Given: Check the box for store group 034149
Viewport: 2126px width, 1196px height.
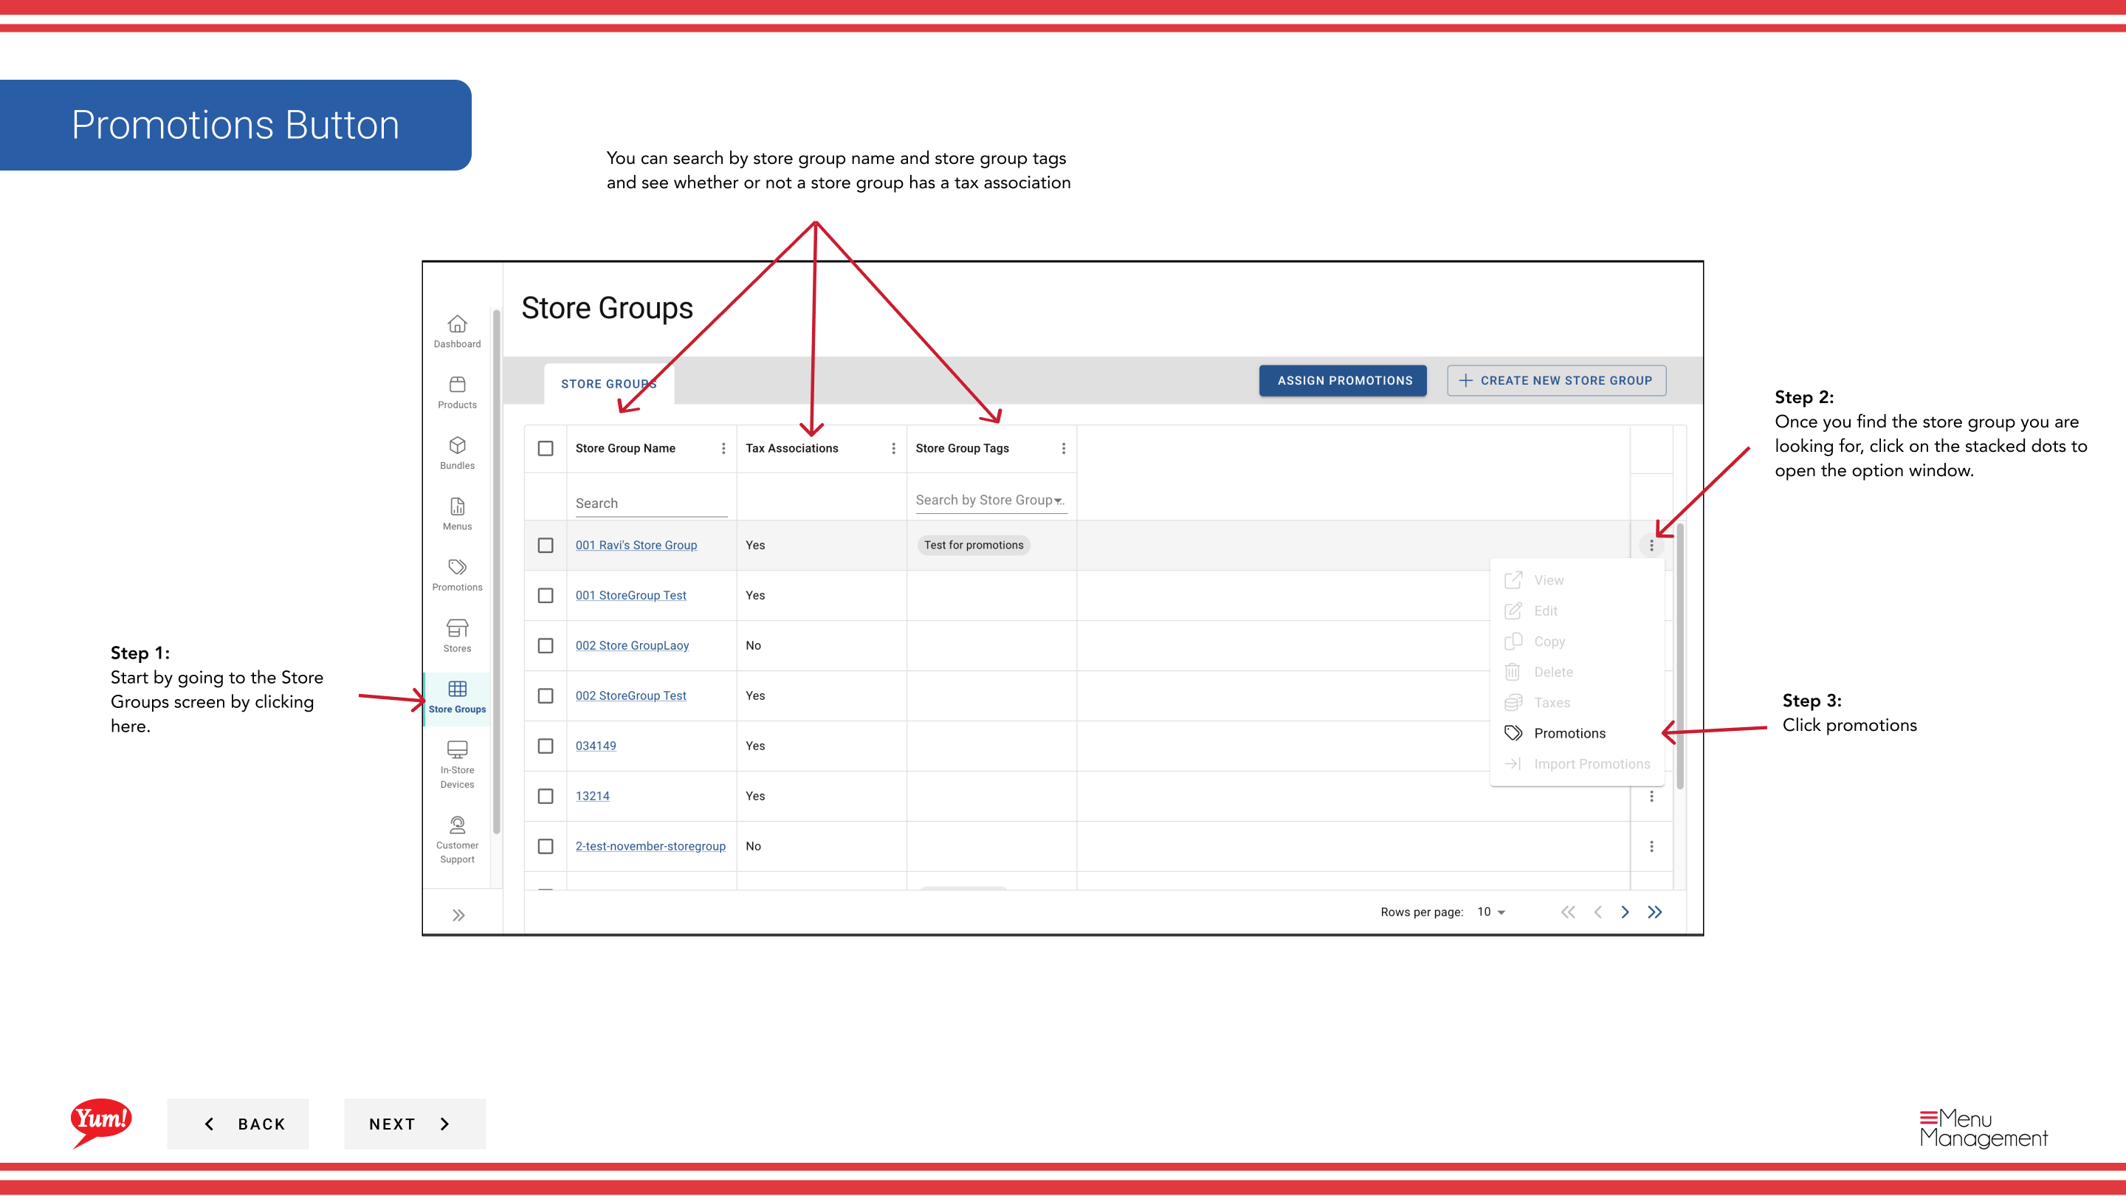Looking at the screenshot, I should click(x=546, y=746).
